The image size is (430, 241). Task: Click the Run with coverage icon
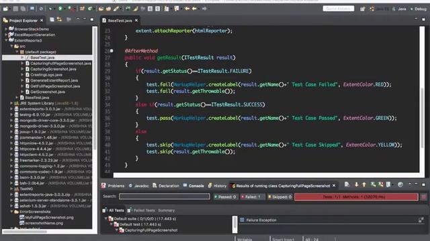click(71, 9)
